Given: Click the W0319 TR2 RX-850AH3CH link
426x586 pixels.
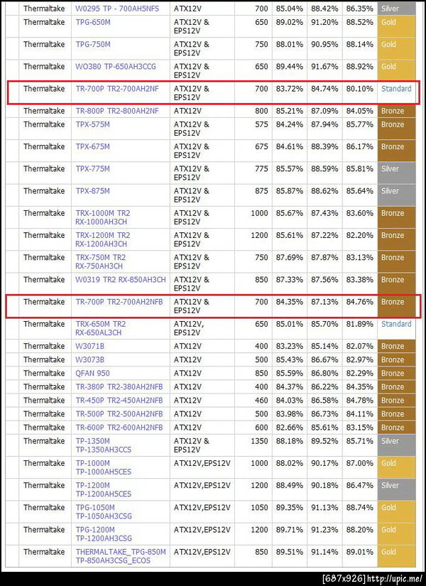Looking at the screenshot, I should (x=121, y=279).
